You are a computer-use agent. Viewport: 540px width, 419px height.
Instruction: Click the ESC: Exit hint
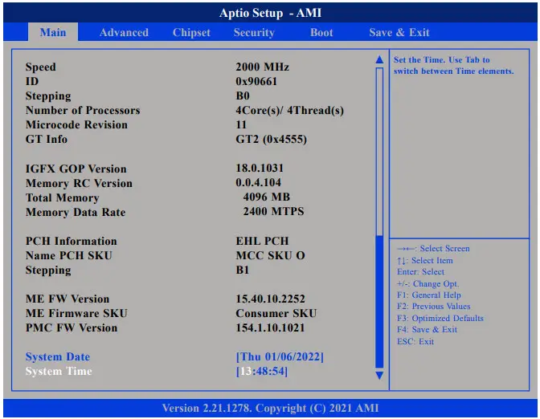tap(415, 342)
